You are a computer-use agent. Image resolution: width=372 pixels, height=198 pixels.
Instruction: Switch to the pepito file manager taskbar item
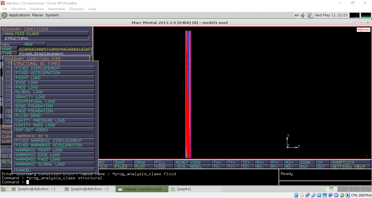pos(184,189)
